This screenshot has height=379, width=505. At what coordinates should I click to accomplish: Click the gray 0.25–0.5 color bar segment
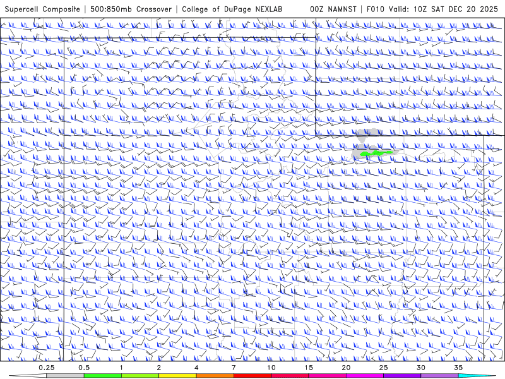pyautogui.click(x=66, y=376)
